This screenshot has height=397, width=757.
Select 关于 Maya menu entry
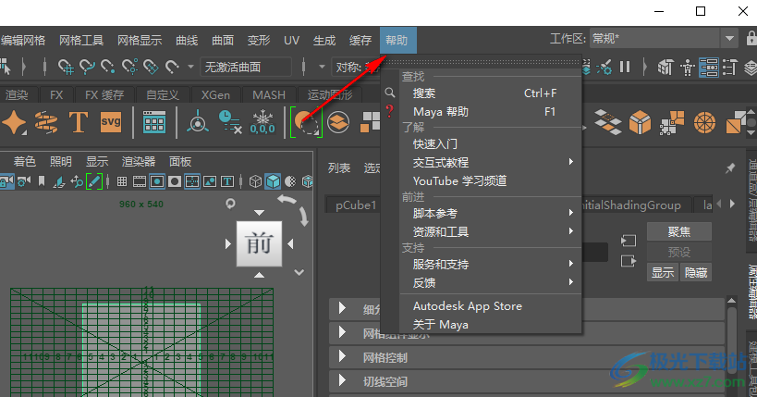pyautogui.click(x=491, y=325)
